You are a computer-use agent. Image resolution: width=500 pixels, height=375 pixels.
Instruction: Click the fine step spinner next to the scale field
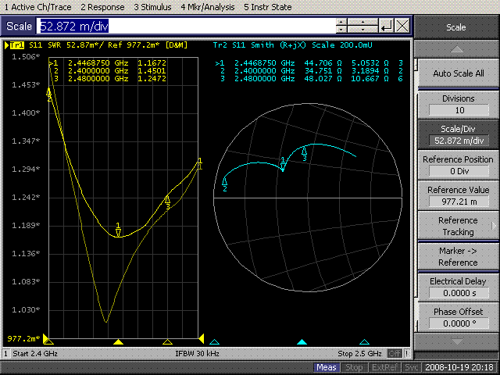[x=342, y=27]
